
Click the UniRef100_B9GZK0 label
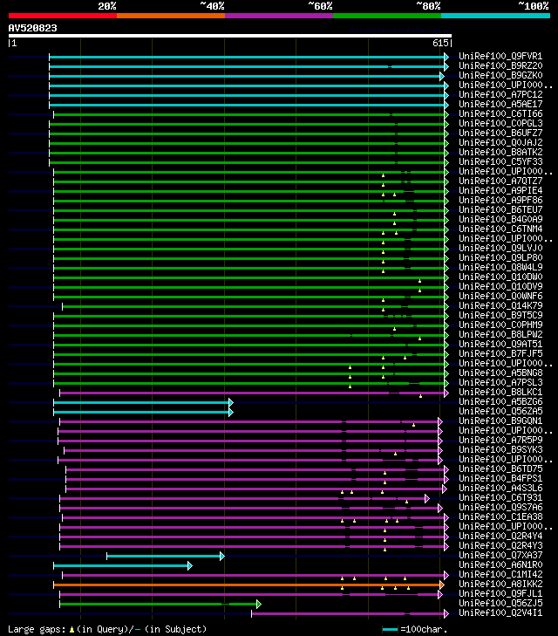(500, 75)
